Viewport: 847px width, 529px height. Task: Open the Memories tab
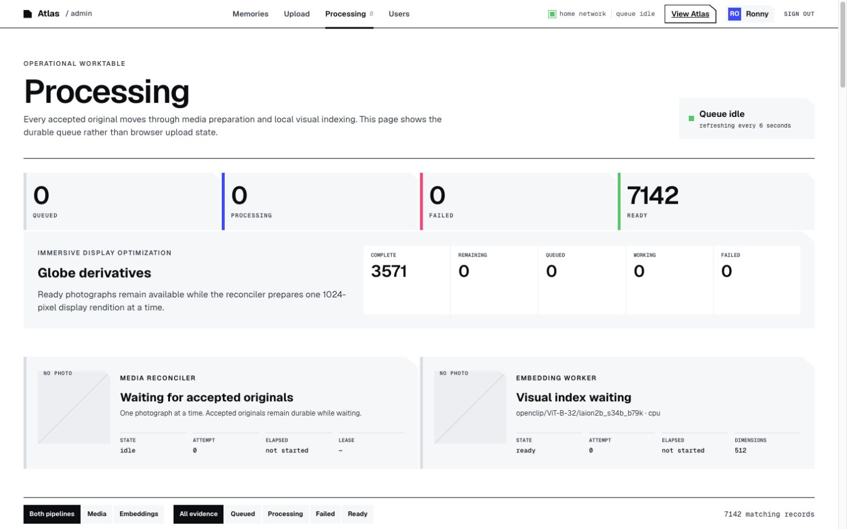[250, 14]
